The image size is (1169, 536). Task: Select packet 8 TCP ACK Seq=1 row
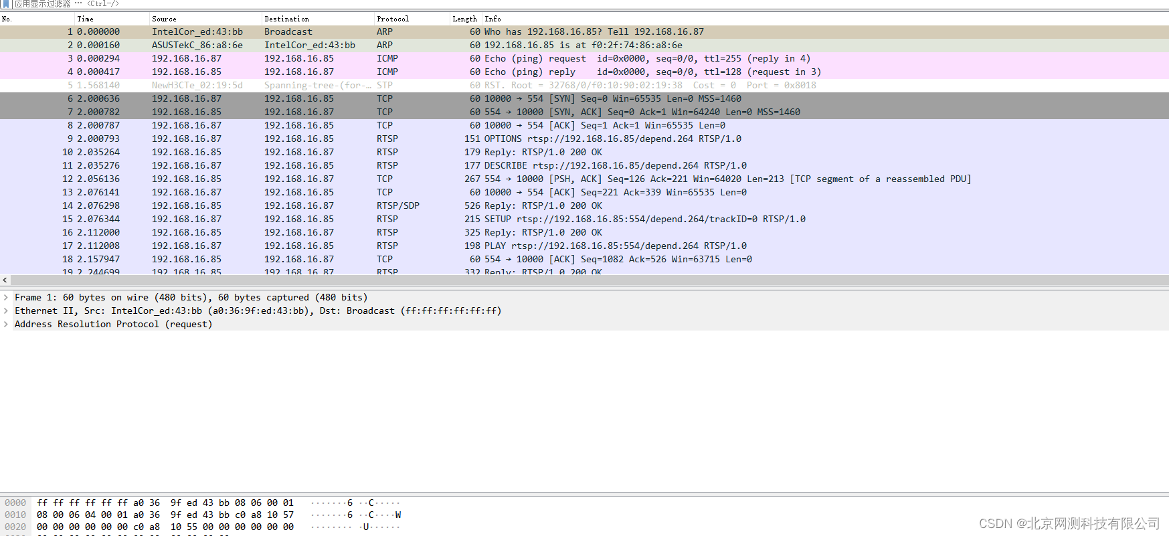(x=584, y=125)
